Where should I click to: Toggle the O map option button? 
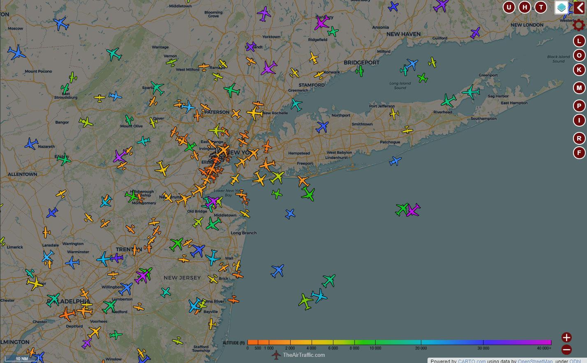click(579, 55)
